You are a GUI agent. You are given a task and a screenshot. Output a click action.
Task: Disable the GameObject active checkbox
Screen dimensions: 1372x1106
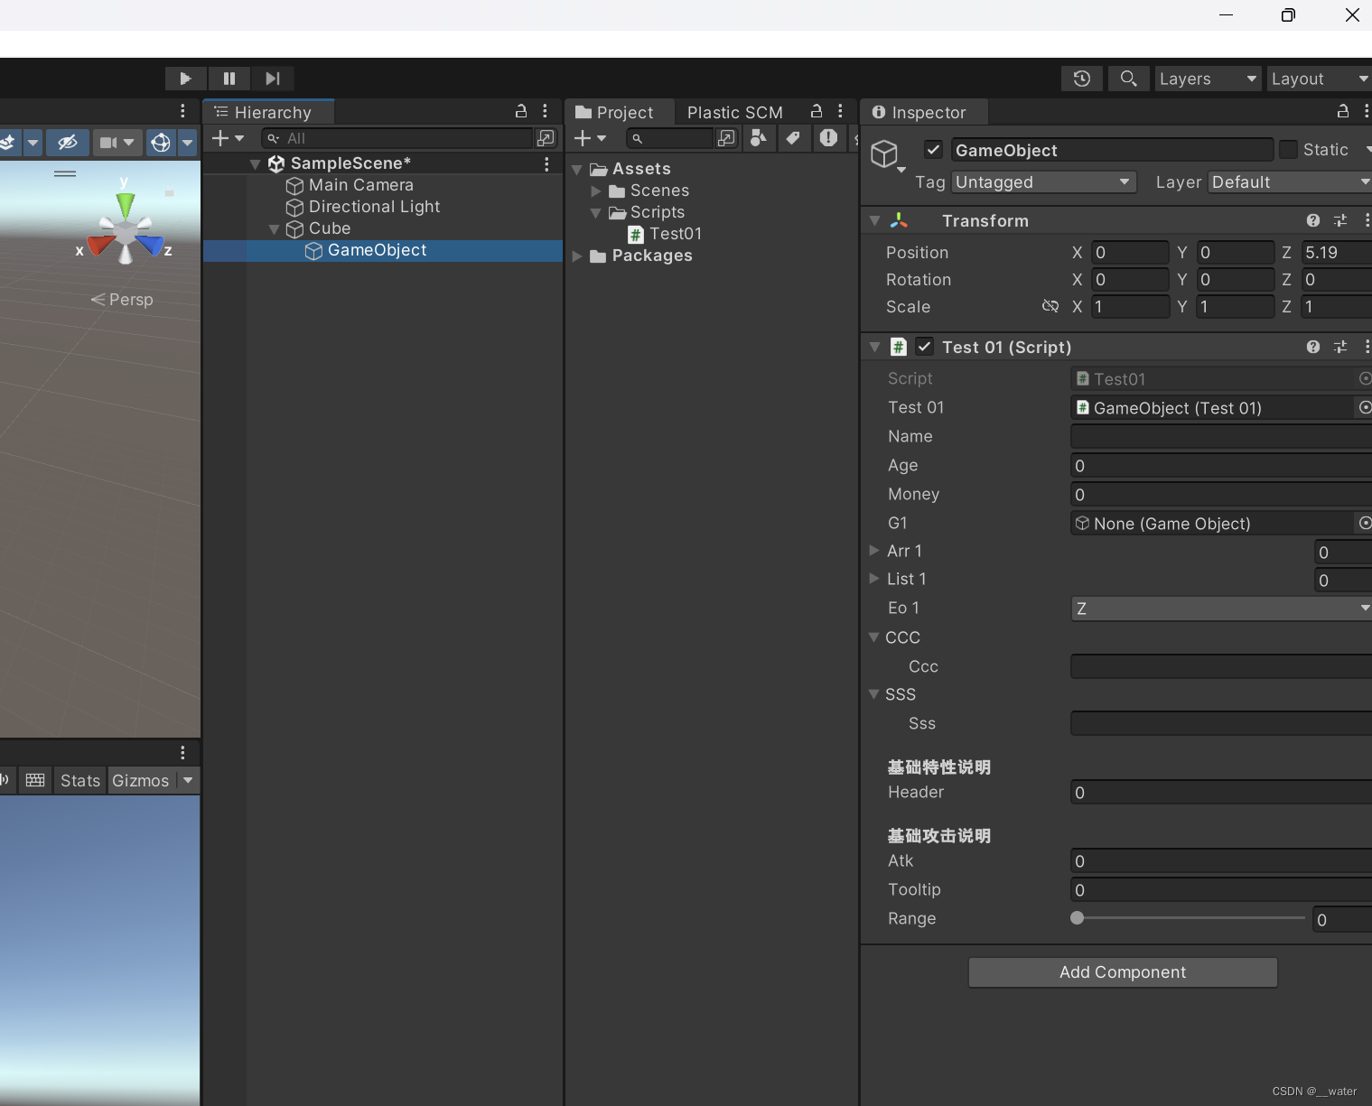point(934,149)
